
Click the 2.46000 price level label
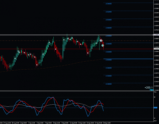tap(108, 36)
